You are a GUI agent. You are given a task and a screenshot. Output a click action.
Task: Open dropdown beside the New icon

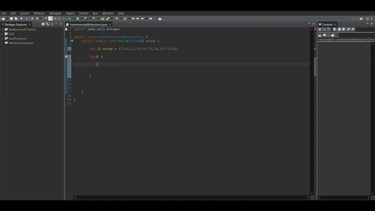click(x=7, y=19)
